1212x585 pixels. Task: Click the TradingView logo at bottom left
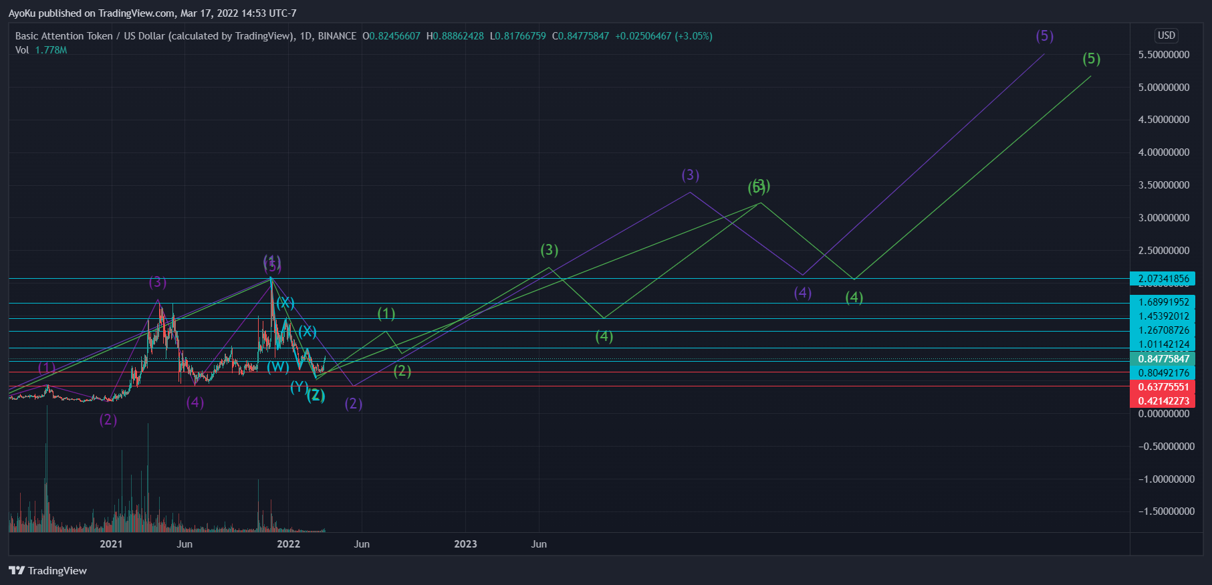47,570
